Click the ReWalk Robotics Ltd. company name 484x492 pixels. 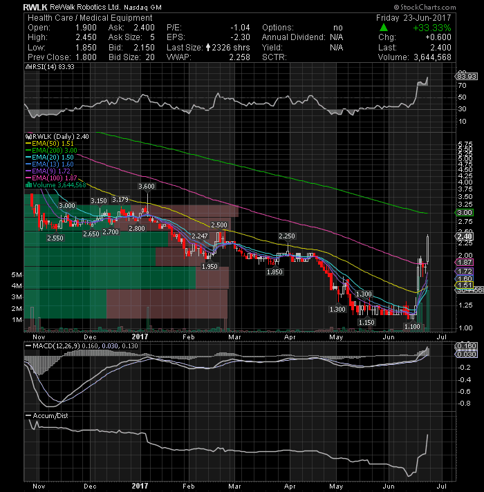85,7
